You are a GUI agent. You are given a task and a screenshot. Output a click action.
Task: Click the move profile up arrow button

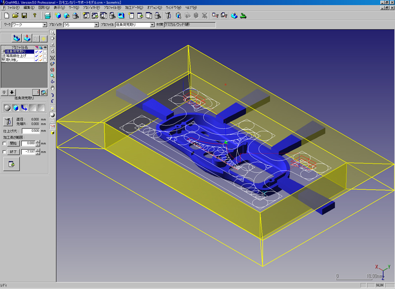5,92
